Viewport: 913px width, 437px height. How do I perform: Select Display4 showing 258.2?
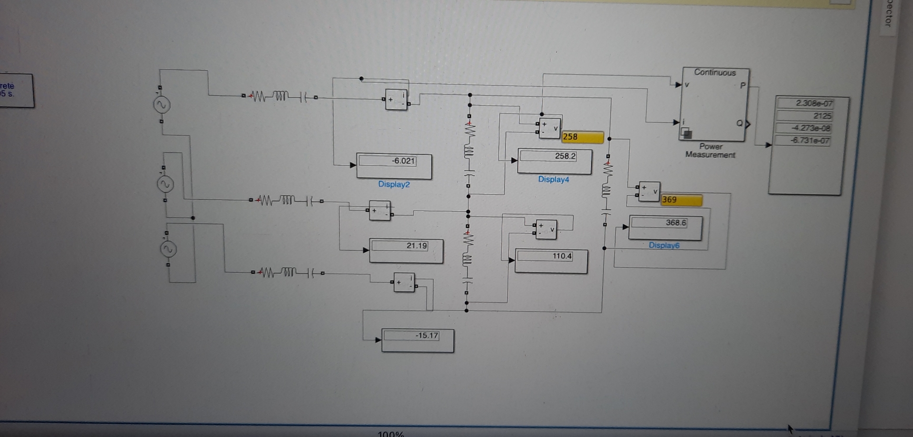[x=553, y=161]
